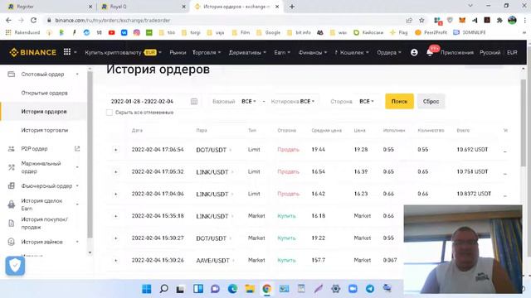531x298 pixels.
Task: Click the yellow Поиск button
Action: 399,101
